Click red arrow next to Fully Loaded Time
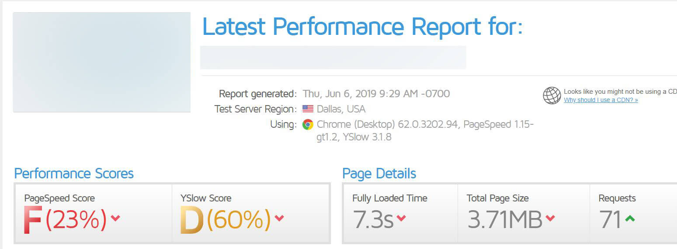Screen dimensions: 677x249 (401, 218)
